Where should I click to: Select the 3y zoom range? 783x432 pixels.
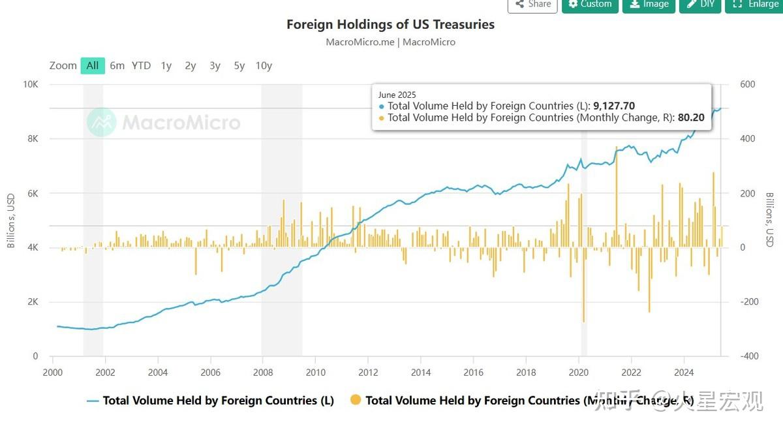[x=215, y=65]
